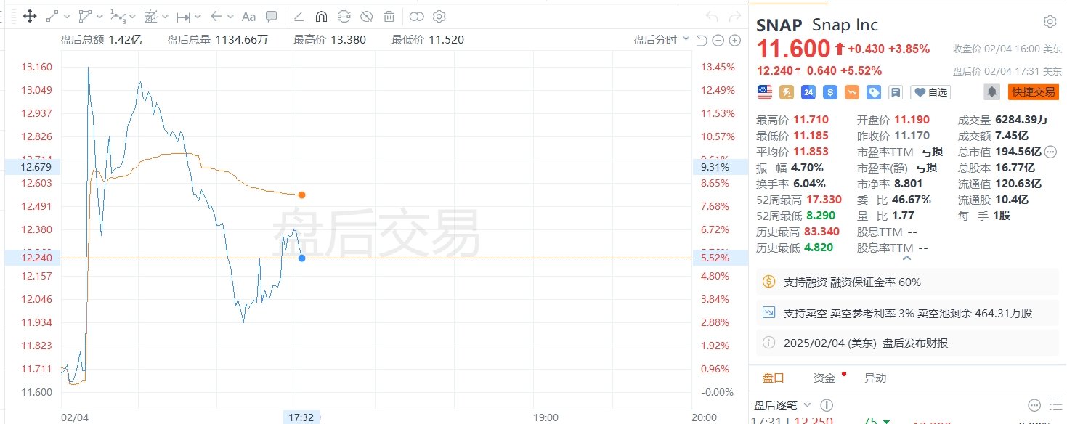Open the 盘后分时 period dropdown

click(662, 40)
